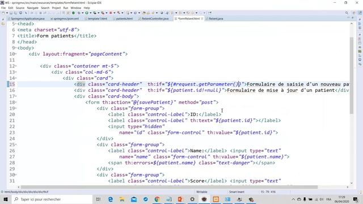Screen dimensions: 363x204
Task: Click line number 15 in the gutter
Action: coord(12,84)
